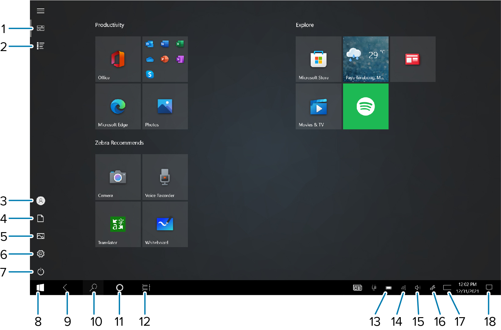Open the user account menu
The width and height of the screenshot is (501, 330).
click(x=41, y=201)
